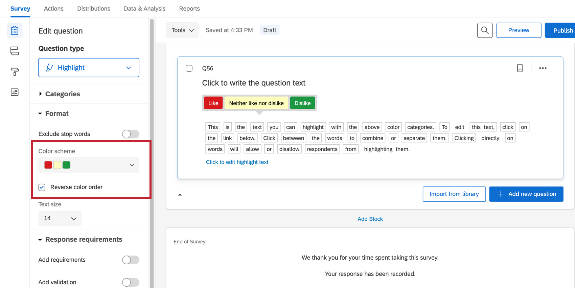Enable the Exclude stop words toggle
This screenshot has width=575, height=288.
tap(131, 134)
